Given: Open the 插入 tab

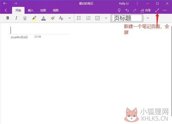Looking at the screenshot, I should 31,10.
